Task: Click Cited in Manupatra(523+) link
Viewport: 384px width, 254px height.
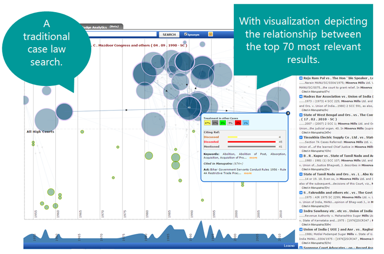Action: tap(316, 243)
